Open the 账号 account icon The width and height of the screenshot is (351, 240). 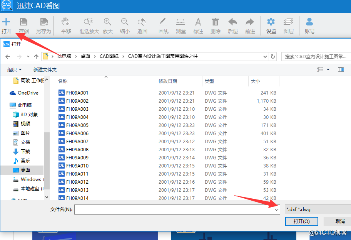(x=309, y=22)
